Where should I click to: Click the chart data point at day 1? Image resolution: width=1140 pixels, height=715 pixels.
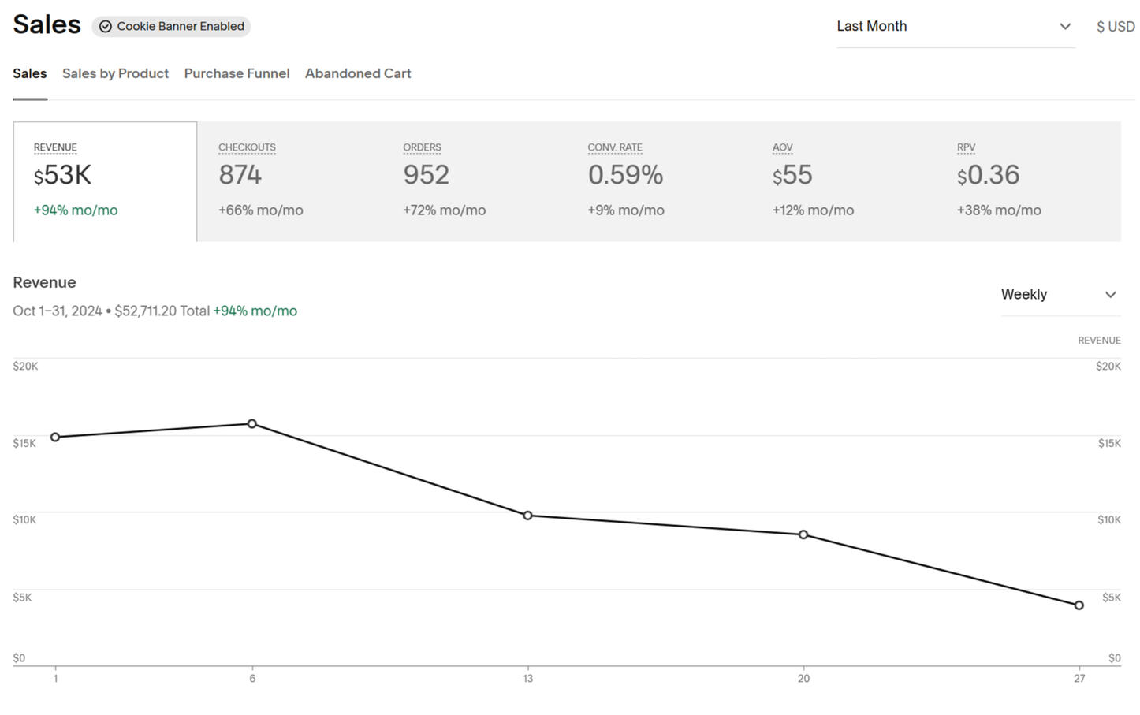click(x=55, y=437)
